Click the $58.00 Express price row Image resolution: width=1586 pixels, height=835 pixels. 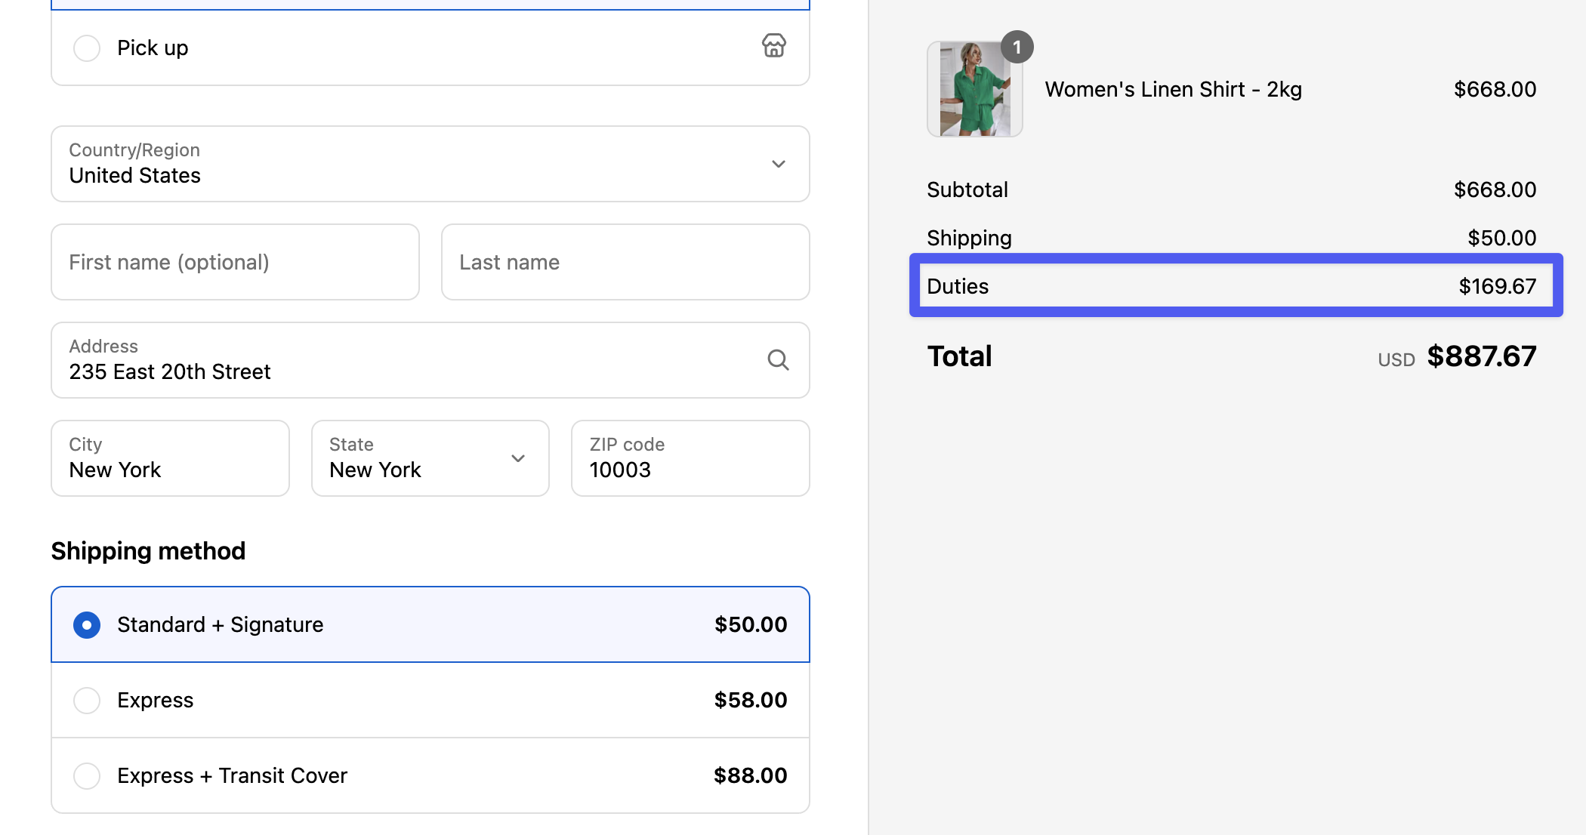coord(750,701)
